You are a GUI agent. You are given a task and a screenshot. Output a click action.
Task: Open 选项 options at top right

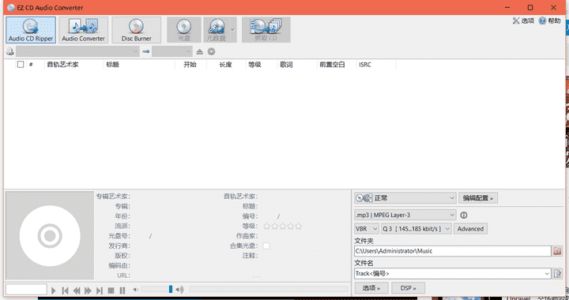(x=523, y=21)
